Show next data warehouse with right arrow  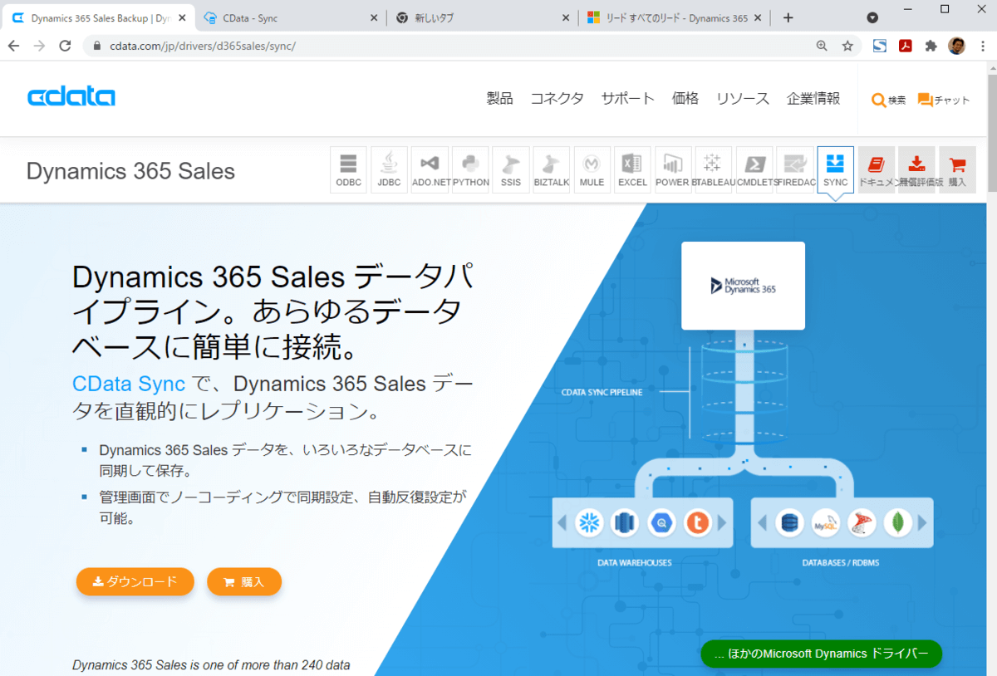(x=722, y=522)
